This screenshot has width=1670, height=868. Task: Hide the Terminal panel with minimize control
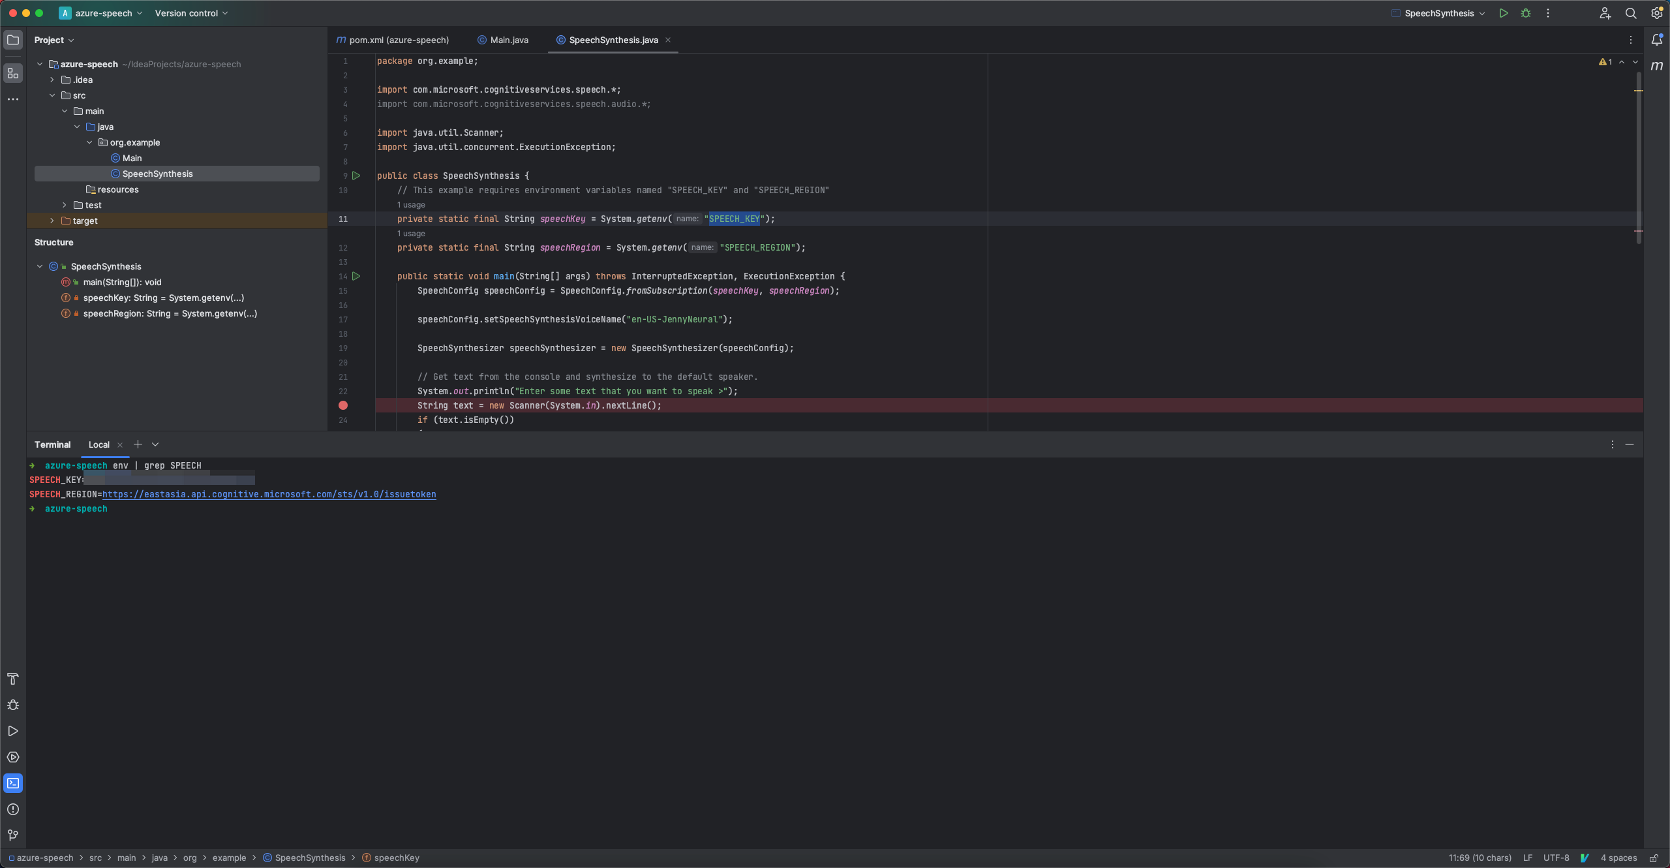(x=1630, y=444)
